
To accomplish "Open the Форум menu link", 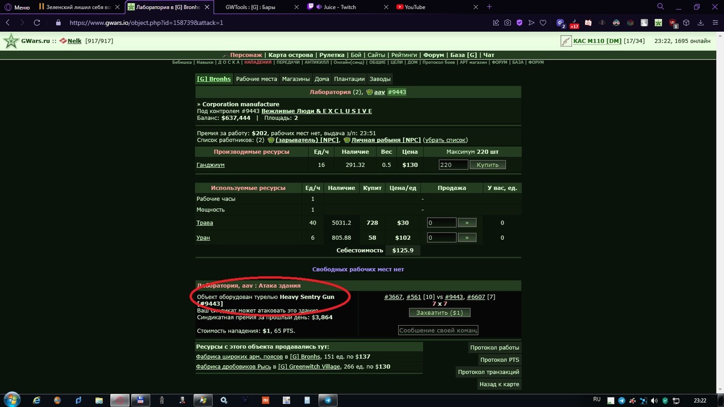I will [x=434, y=55].
